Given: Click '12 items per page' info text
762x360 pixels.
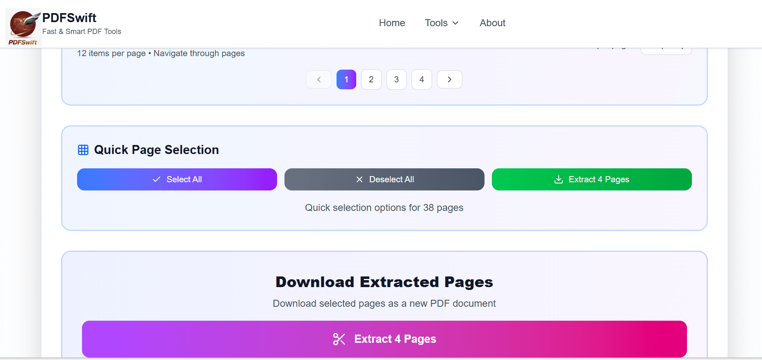Looking at the screenshot, I should [x=111, y=53].
